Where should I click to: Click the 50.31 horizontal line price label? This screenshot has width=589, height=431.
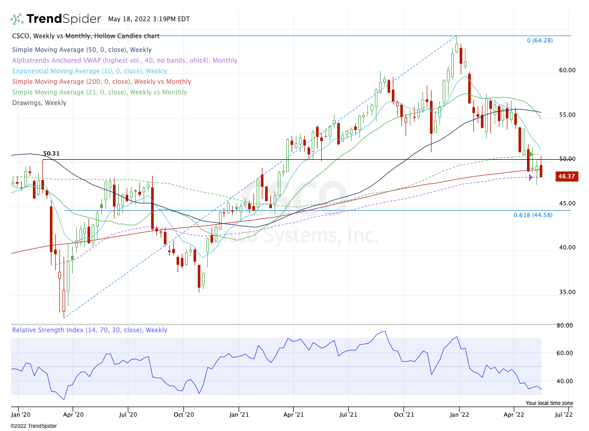click(x=50, y=153)
